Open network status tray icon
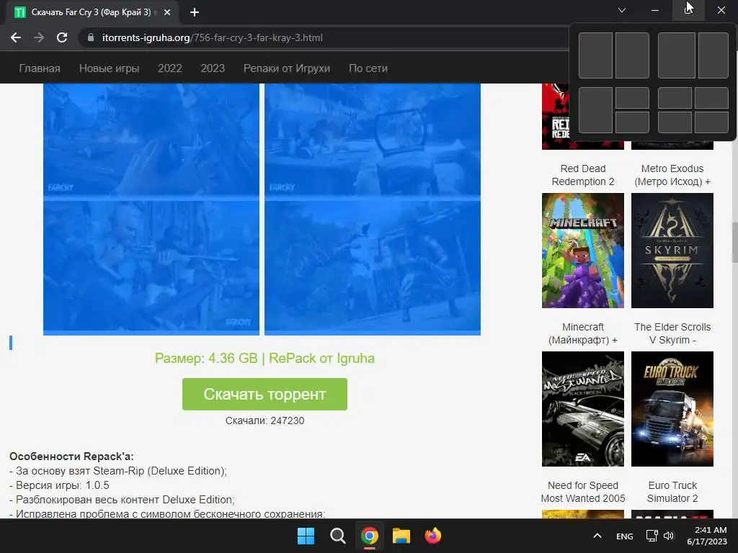 tap(652, 536)
